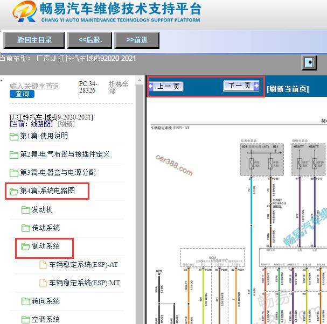Click the 查询 search button

pos(22,94)
